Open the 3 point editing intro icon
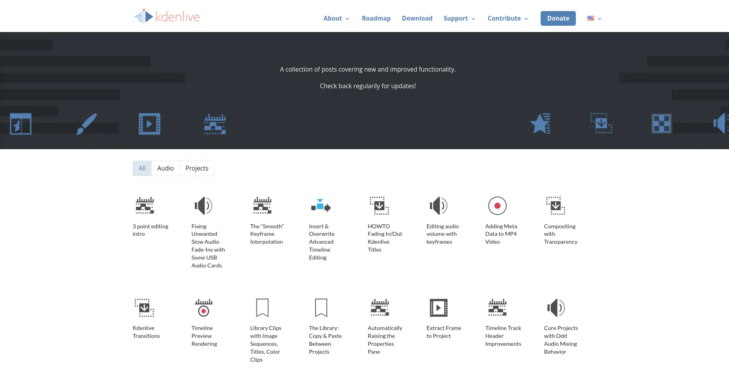Screen dimensions: 729x381 [145, 206]
